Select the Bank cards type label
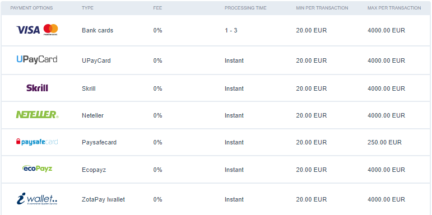This screenshot has height=215, width=432. coord(97,30)
